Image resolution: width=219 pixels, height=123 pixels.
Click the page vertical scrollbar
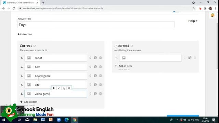[x=218, y=45]
